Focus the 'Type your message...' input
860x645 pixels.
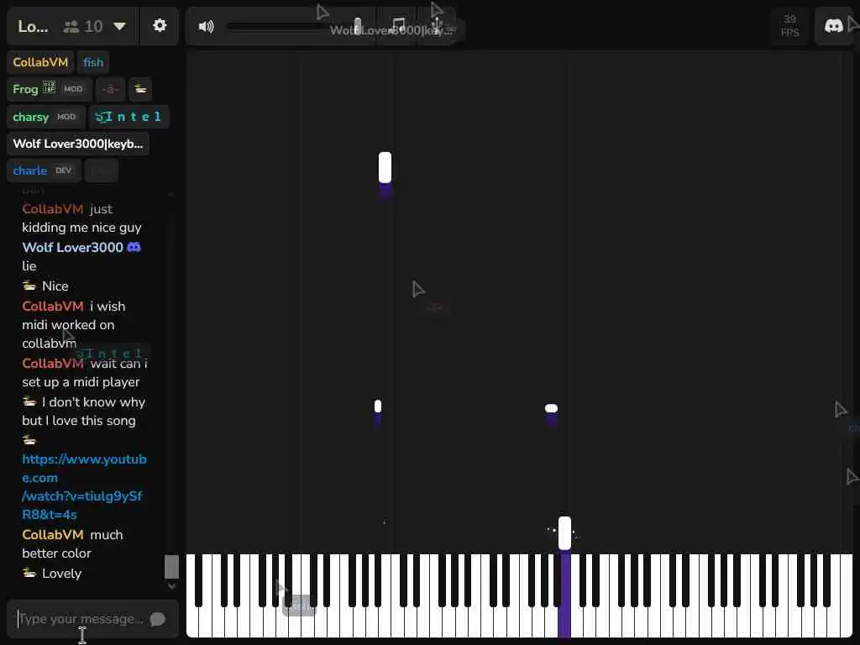pos(81,619)
